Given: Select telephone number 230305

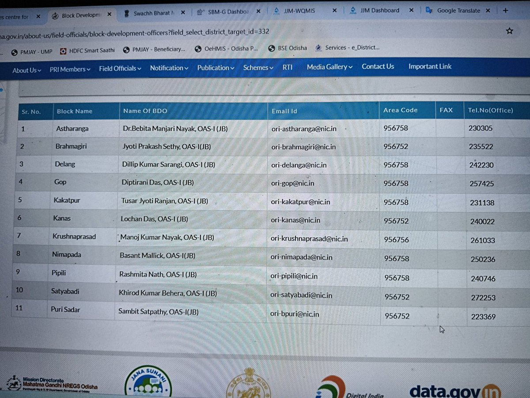Looking at the screenshot, I should (x=481, y=128).
